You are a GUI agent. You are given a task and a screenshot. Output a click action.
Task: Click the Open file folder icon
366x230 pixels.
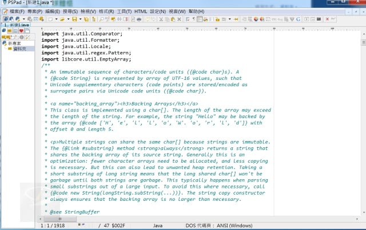[x=61, y=19]
